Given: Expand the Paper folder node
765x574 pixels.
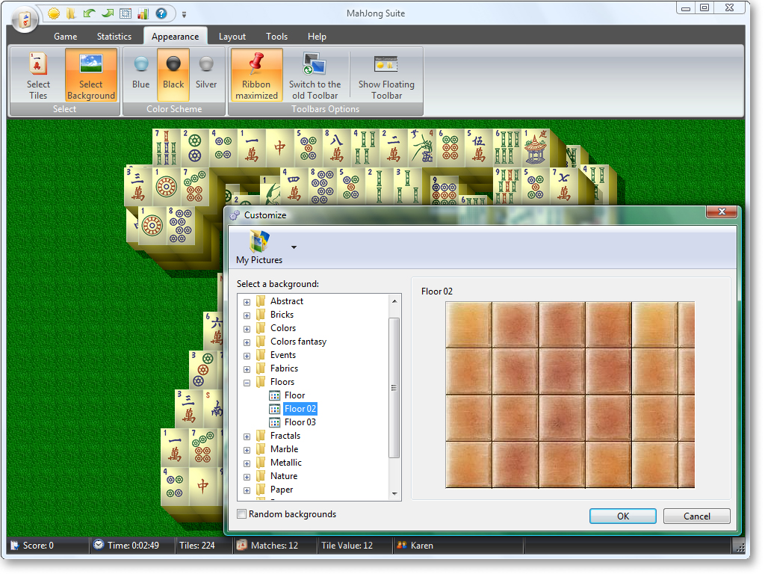Looking at the screenshot, I should [x=247, y=490].
